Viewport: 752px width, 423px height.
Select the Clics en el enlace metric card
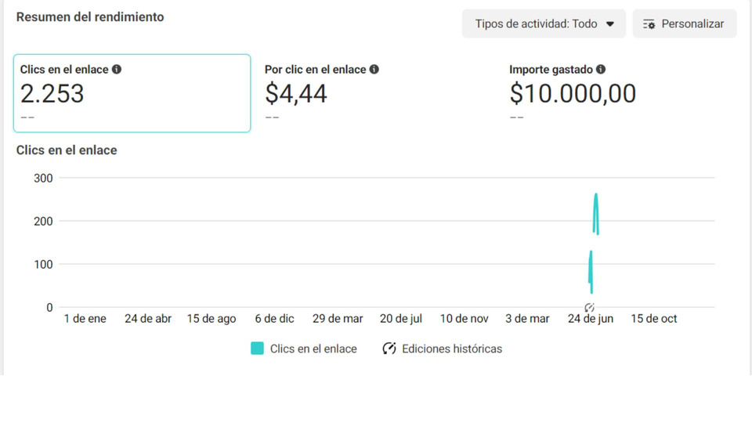[x=132, y=93]
